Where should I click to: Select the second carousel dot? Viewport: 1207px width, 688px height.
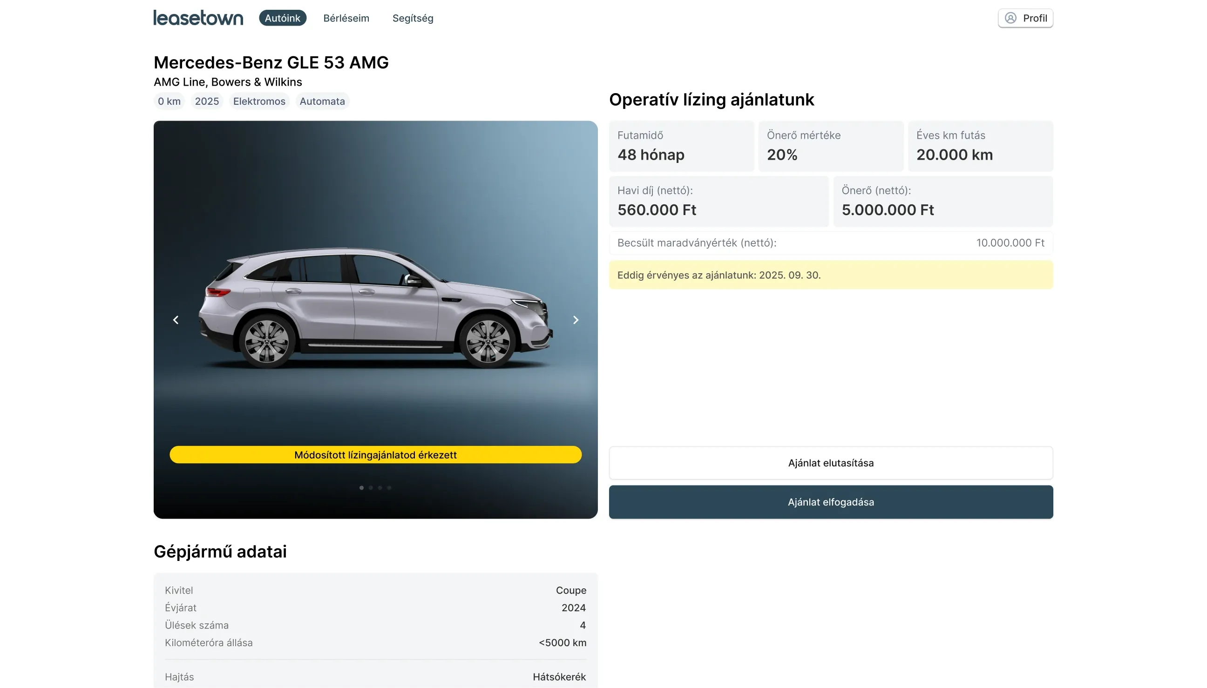pos(371,488)
